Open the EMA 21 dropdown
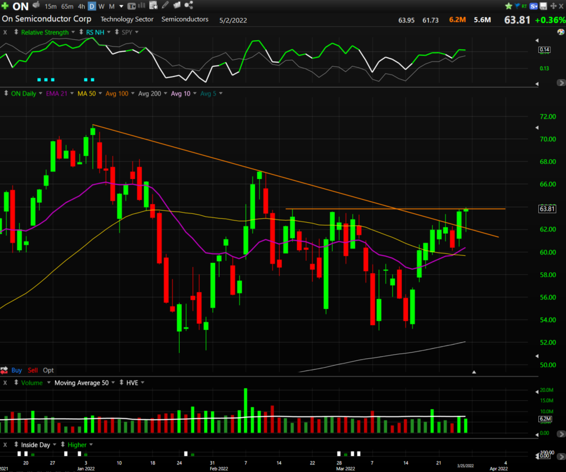This screenshot has width=566, height=472. coord(72,93)
